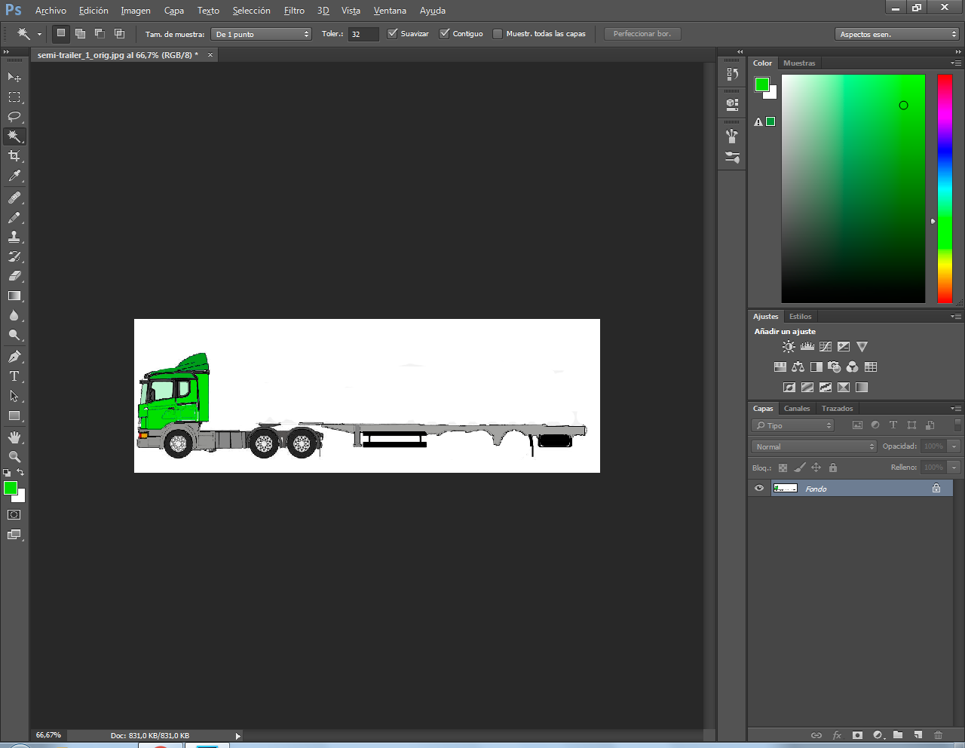The width and height of the screenshot is (965, 748).
Task: Toggle Quick Mask mode
Action: click(x=14, y=515)
